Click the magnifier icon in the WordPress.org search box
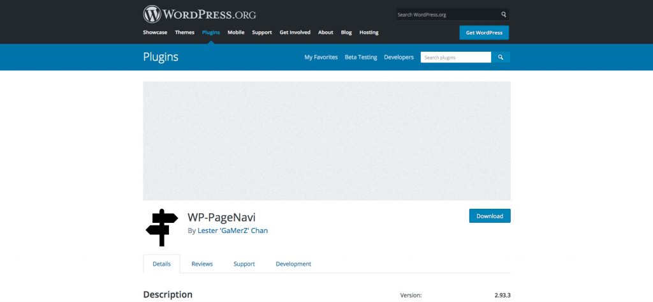This screenshot has height=302, width=653. pos(504,15)
